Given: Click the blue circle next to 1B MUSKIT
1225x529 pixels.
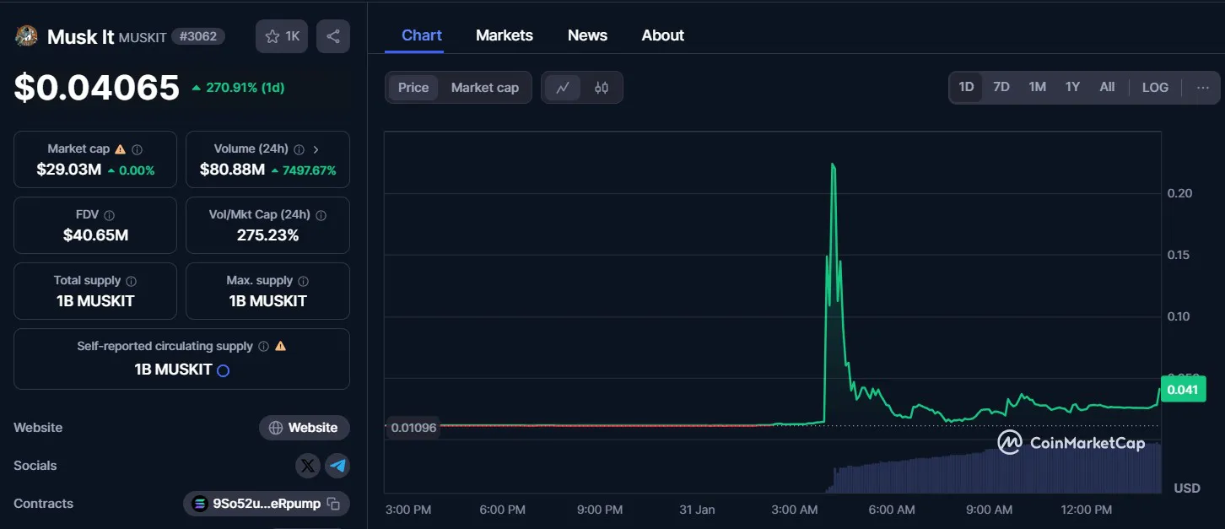Looking at the screenshot, I should [x=224, y=370].
